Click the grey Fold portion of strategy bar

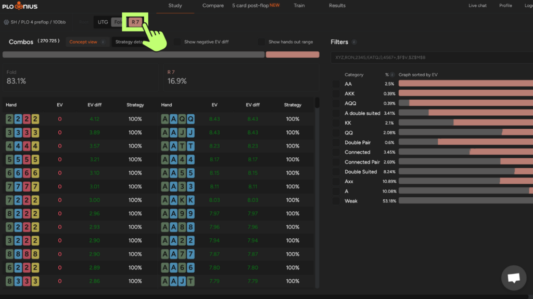click(x=133, y=55)
